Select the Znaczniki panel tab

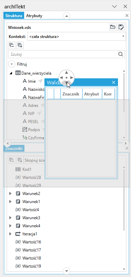pos(14,148)
